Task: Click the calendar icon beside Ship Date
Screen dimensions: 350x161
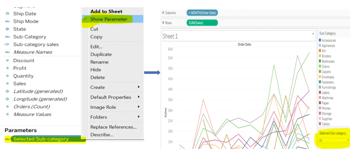Action: point(7,14)
